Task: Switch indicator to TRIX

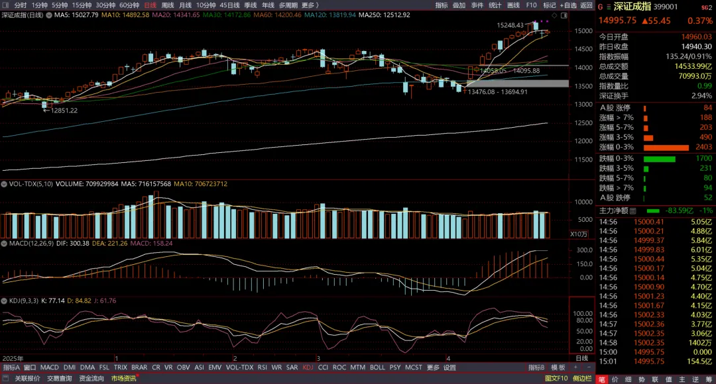Action: click(121, 367)
